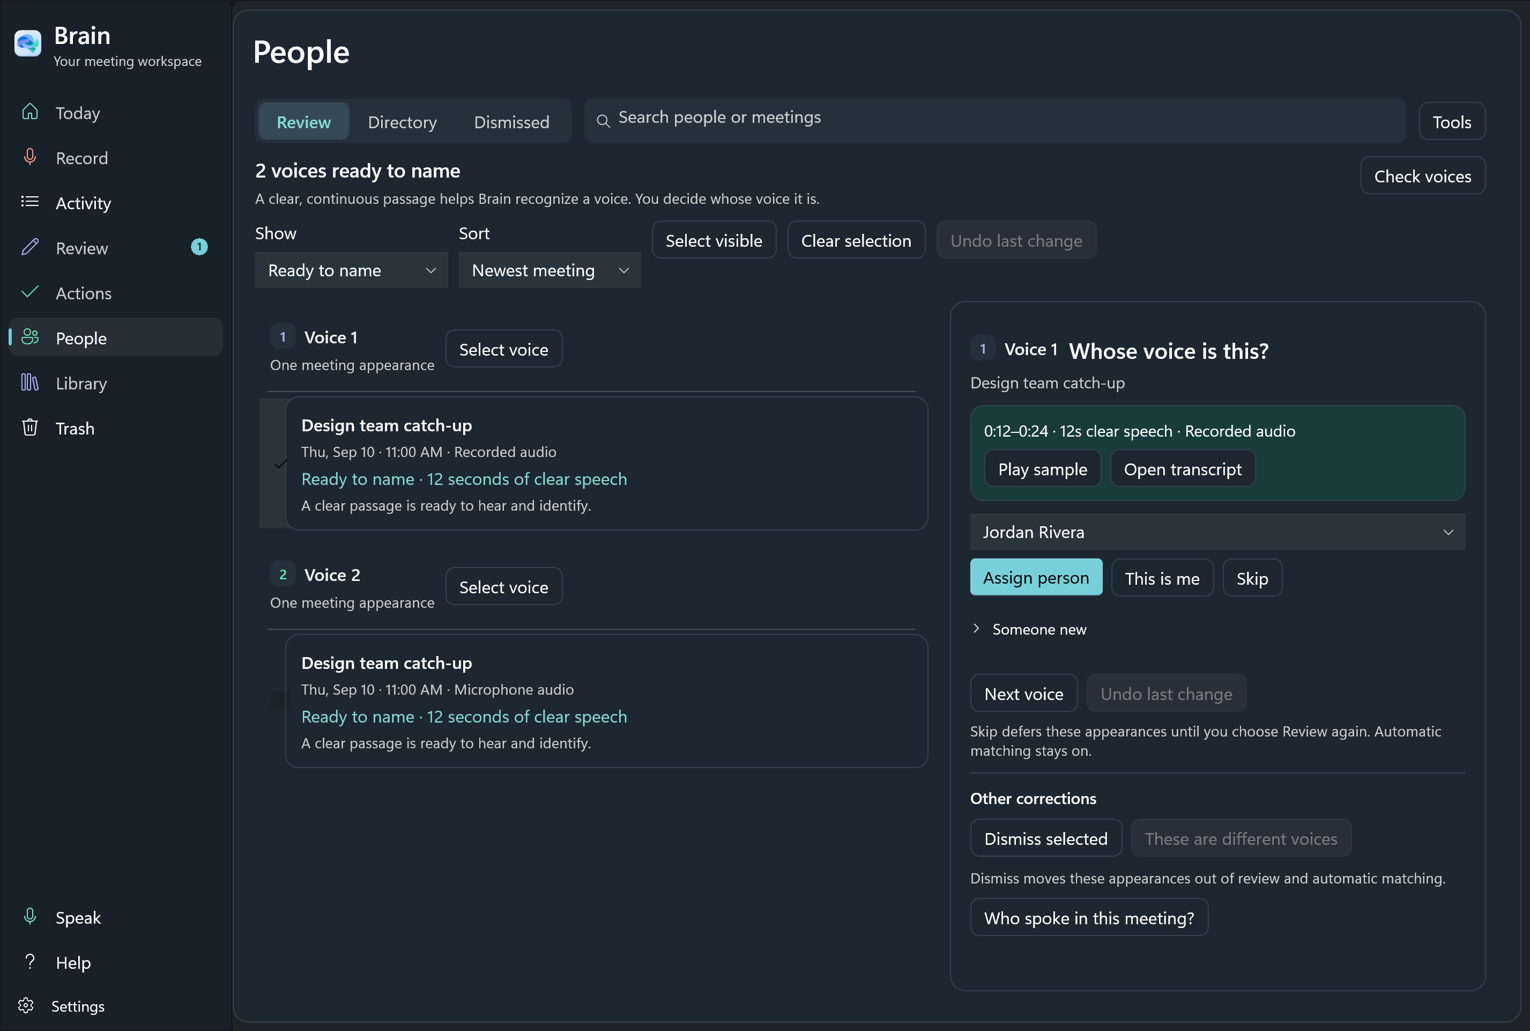1530x1031 pixels.
Task: Click the Settings gear icon
Action: click(x=26, y=1005)
